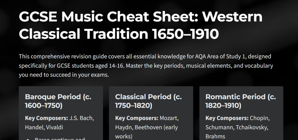
Task: Click the Baroque Key Composers label
Action: coord(46,118)
